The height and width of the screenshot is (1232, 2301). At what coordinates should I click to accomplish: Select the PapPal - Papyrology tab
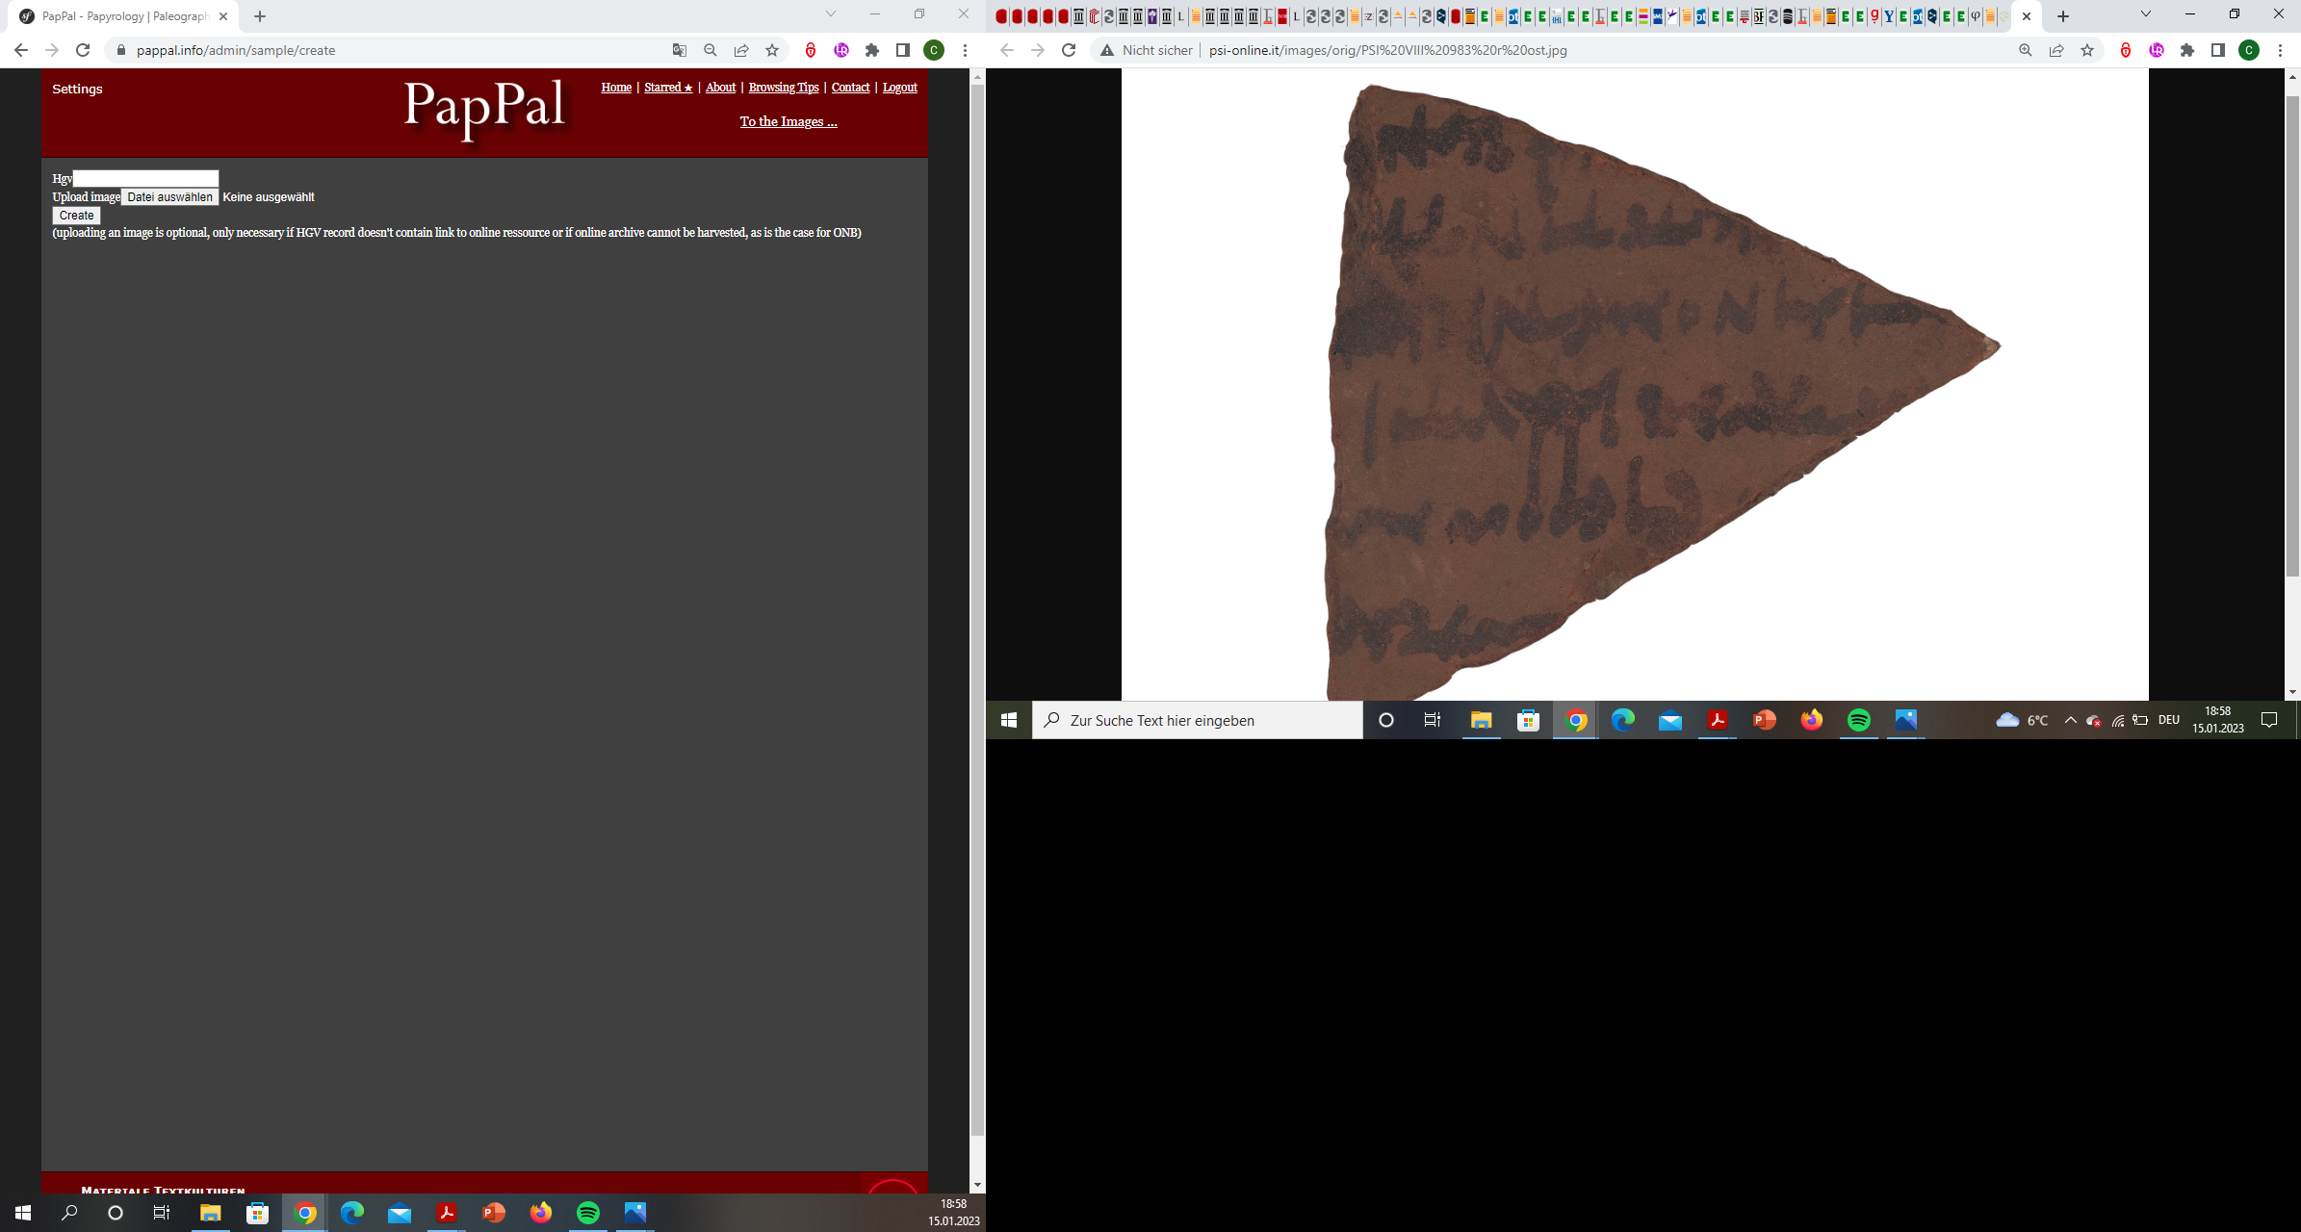coord(123,16)
